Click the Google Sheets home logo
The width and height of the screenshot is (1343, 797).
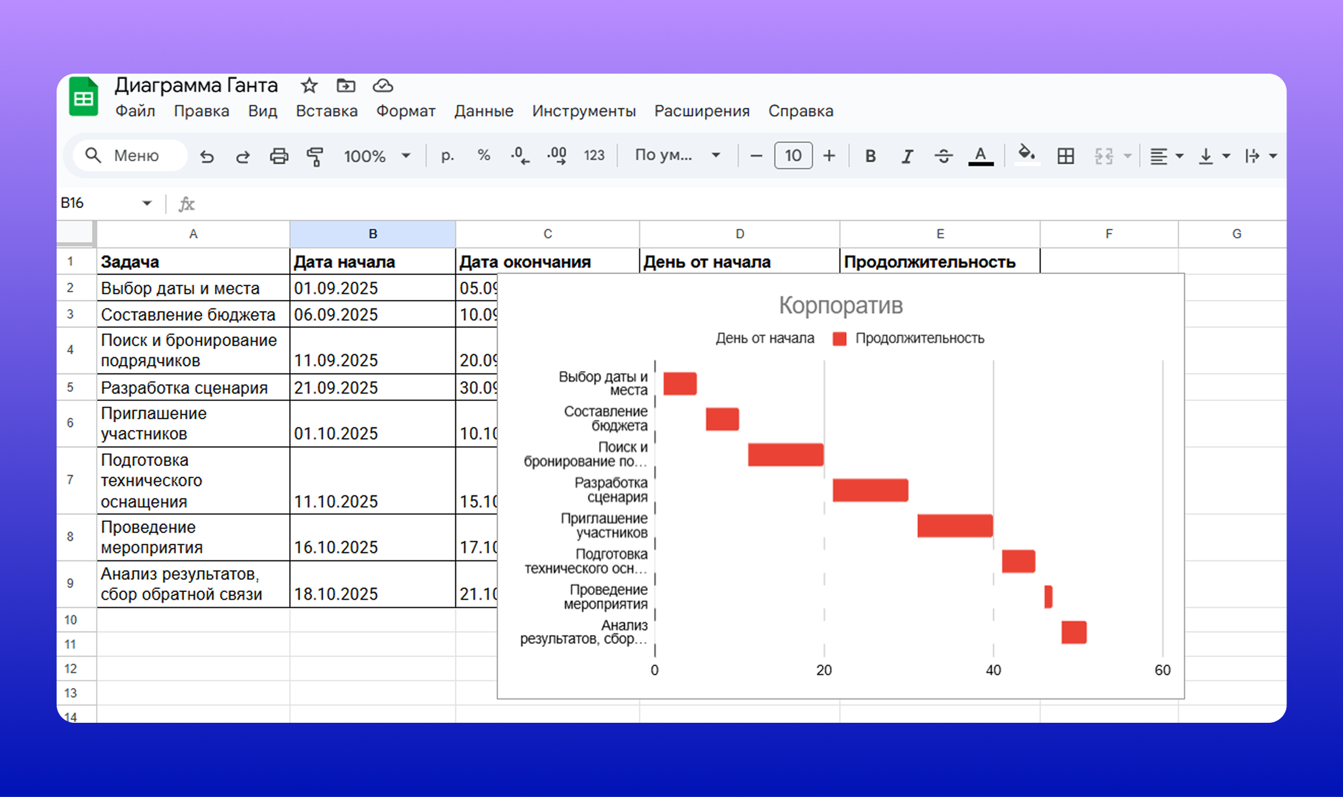(83, 97)
